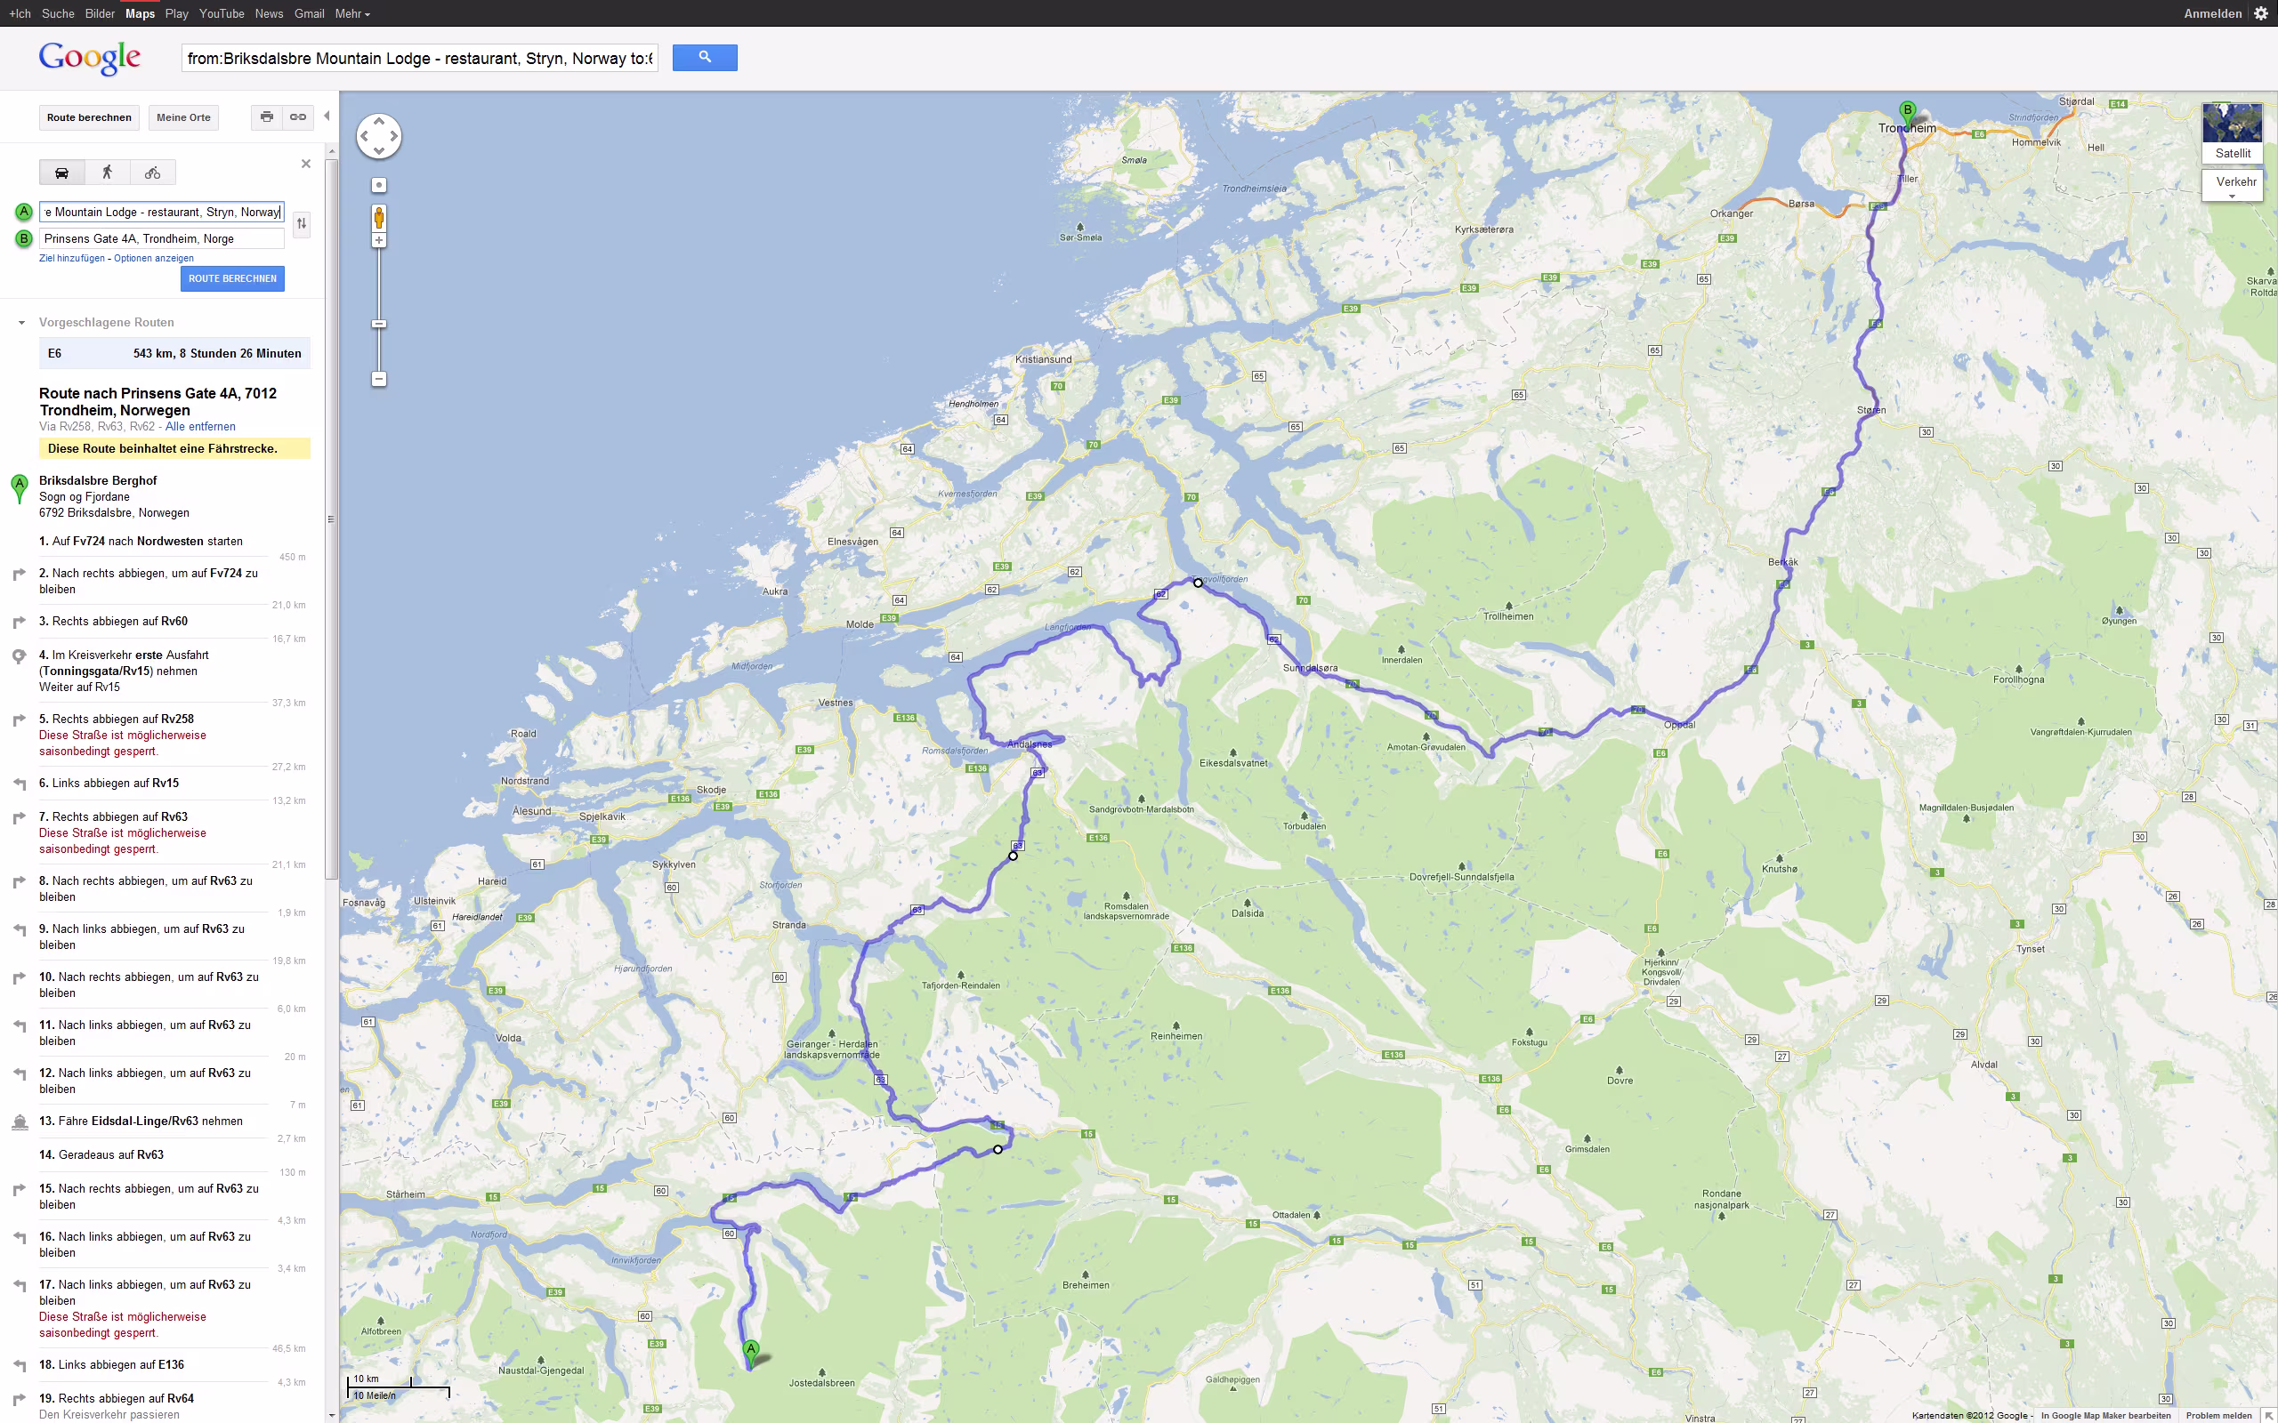This screenshot has height=1423, width=2278.
Task: Collapse the side panel arrow
Action: click(327, 117)
